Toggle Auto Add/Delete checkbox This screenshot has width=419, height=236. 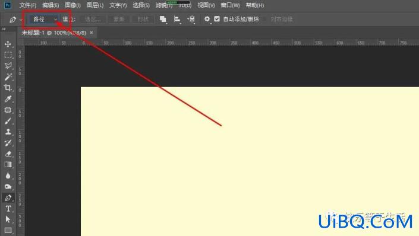click(217, 19)
